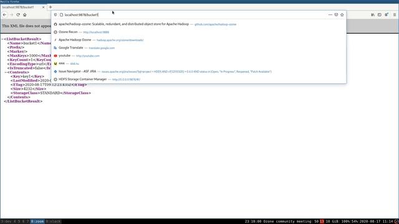This screenshot has width=399, height=224.
Task: Go back using the back arrow
Action: click(4, 15)
